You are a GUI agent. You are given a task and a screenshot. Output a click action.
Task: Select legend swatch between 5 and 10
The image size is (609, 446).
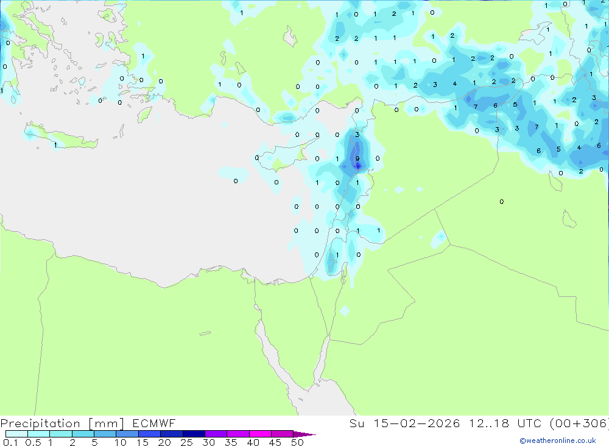pyautogui.click(x=105, y=434)
